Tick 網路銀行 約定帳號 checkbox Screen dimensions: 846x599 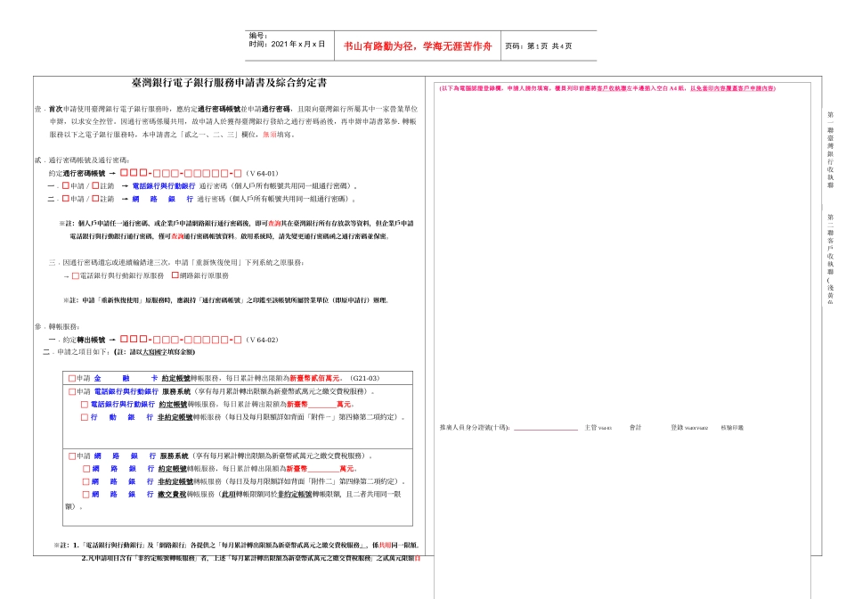85,469
